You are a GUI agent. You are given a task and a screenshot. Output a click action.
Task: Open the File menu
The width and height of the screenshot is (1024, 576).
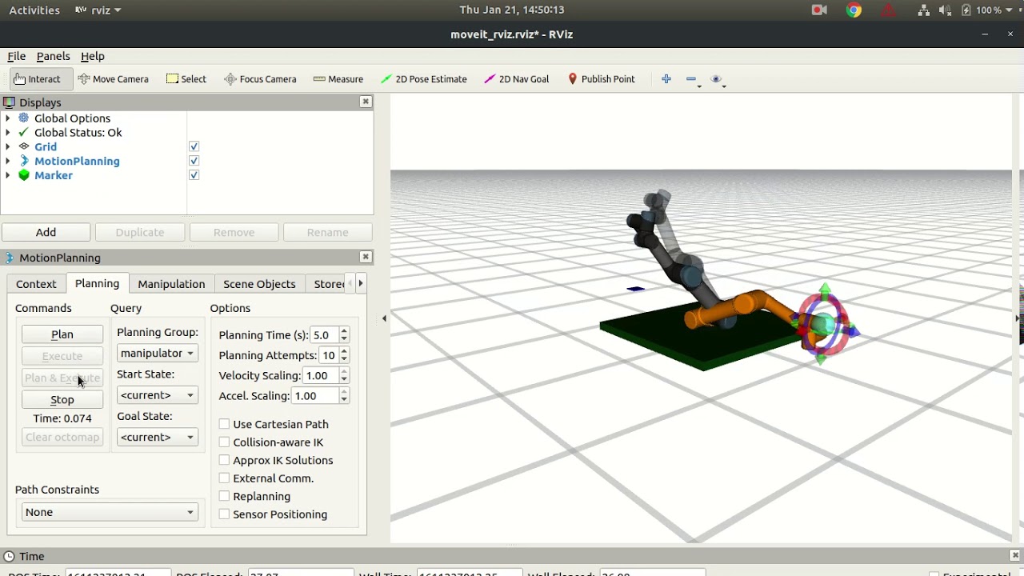(16, 56)
